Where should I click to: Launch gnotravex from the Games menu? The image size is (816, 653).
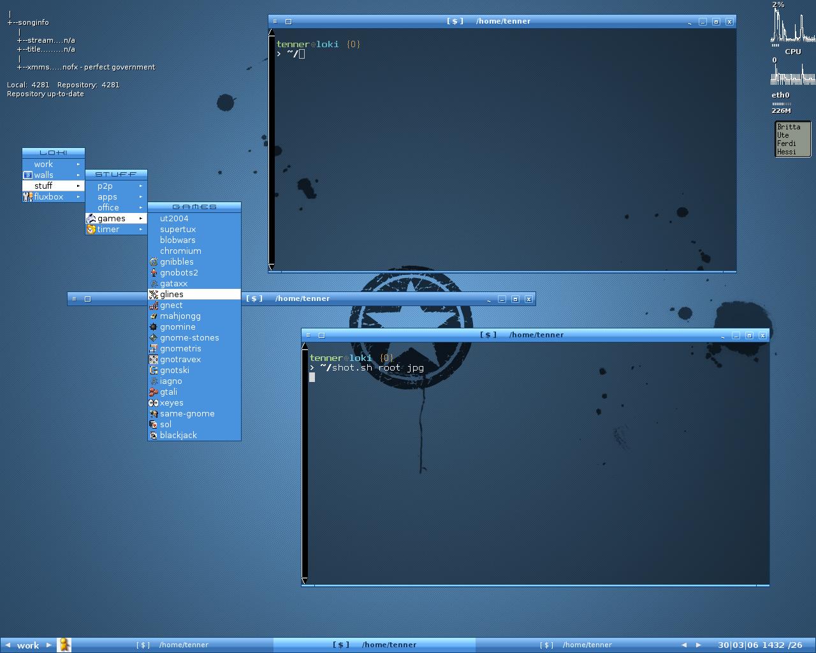(x=194, y=359)
